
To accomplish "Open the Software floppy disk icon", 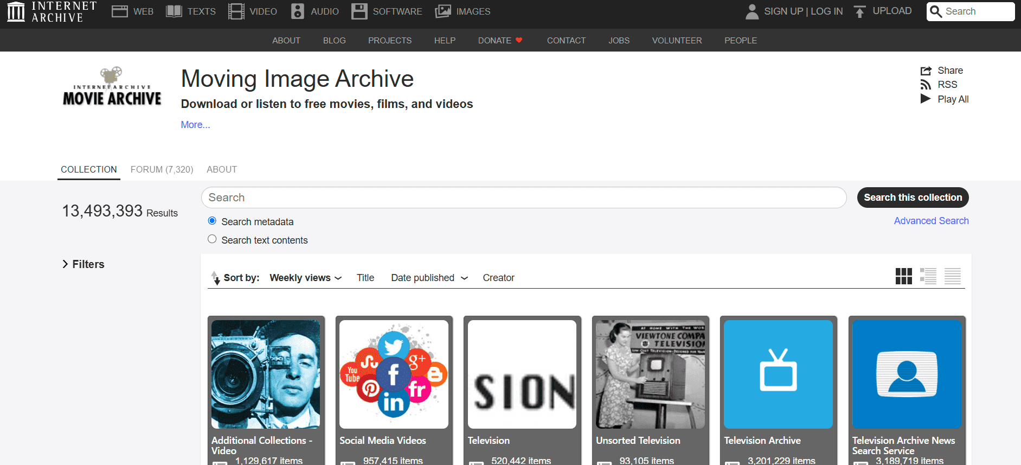I will point(359,11).
